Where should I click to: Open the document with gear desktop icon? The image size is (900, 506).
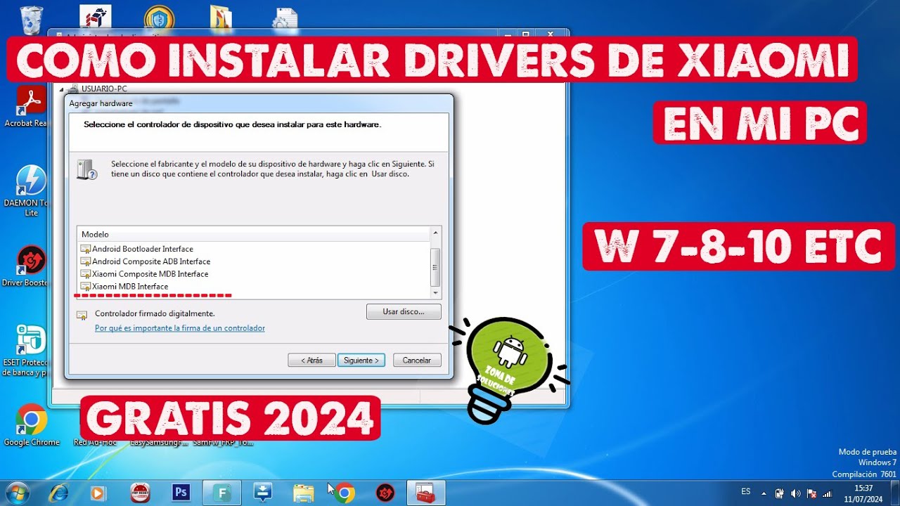[x=285, y=18]
